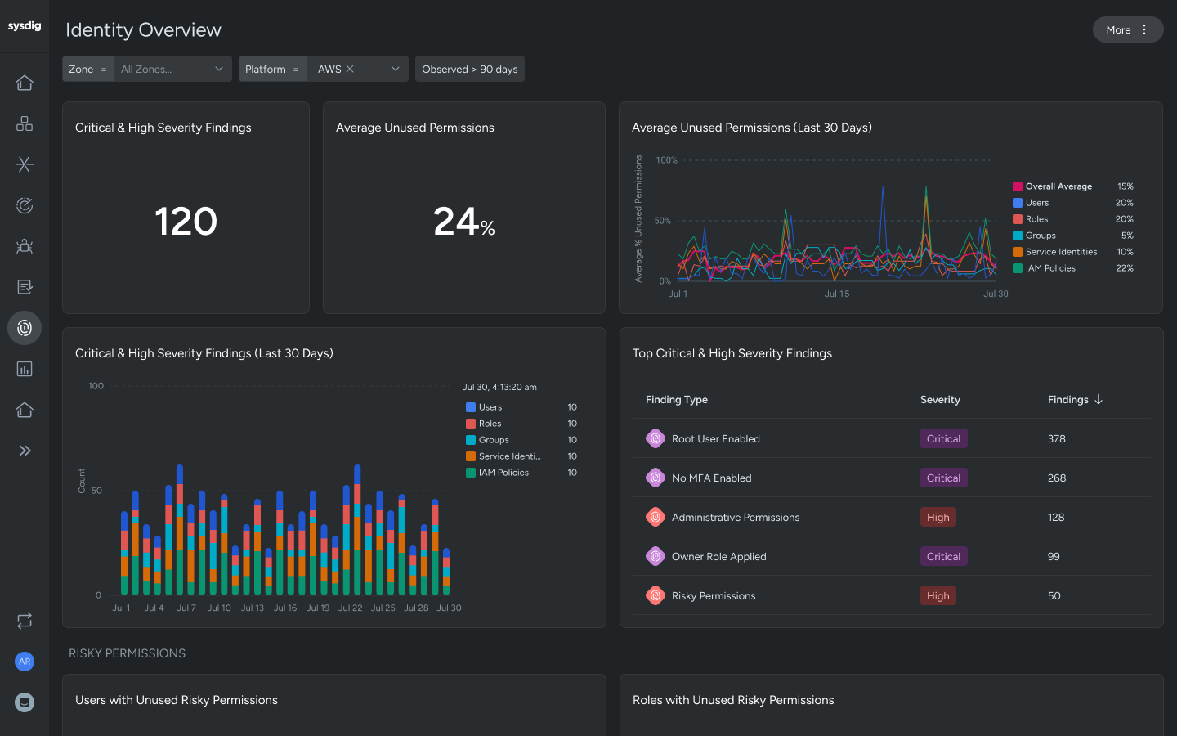Expand the Platform dropdown showing AWS
This screenshot has height=736, width=1177.
tap(395, 69)
